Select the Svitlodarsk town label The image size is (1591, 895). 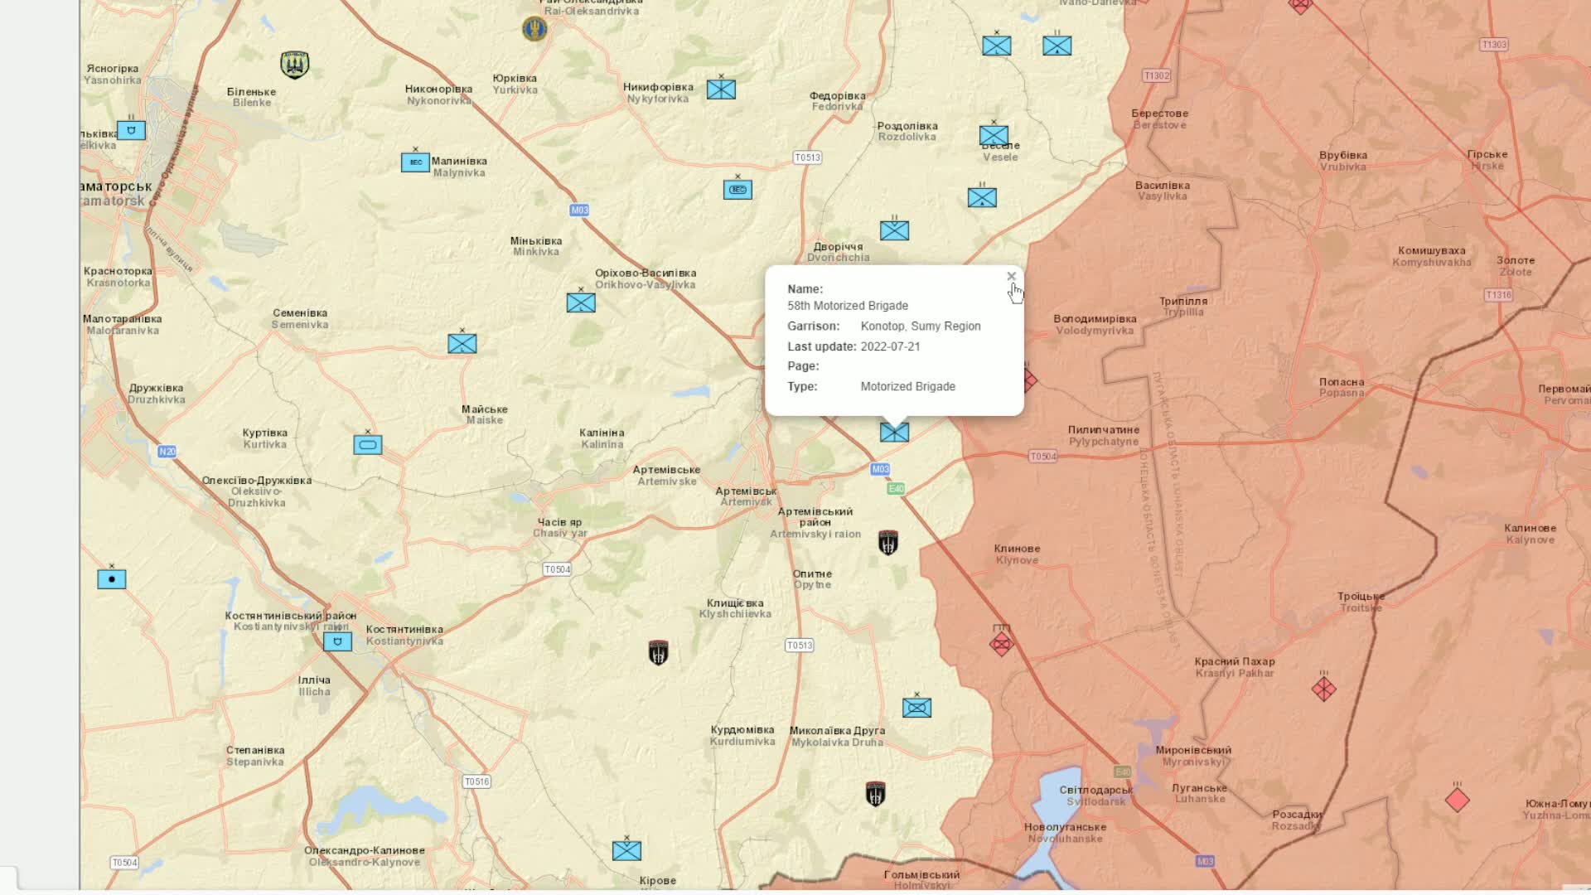pyautogui.click(x=1095, y=796)
